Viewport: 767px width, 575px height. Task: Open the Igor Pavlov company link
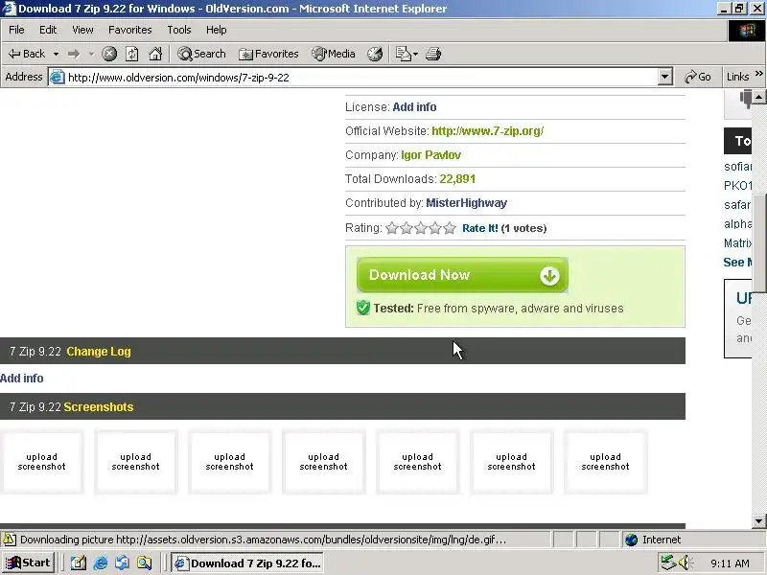point(430,155)
